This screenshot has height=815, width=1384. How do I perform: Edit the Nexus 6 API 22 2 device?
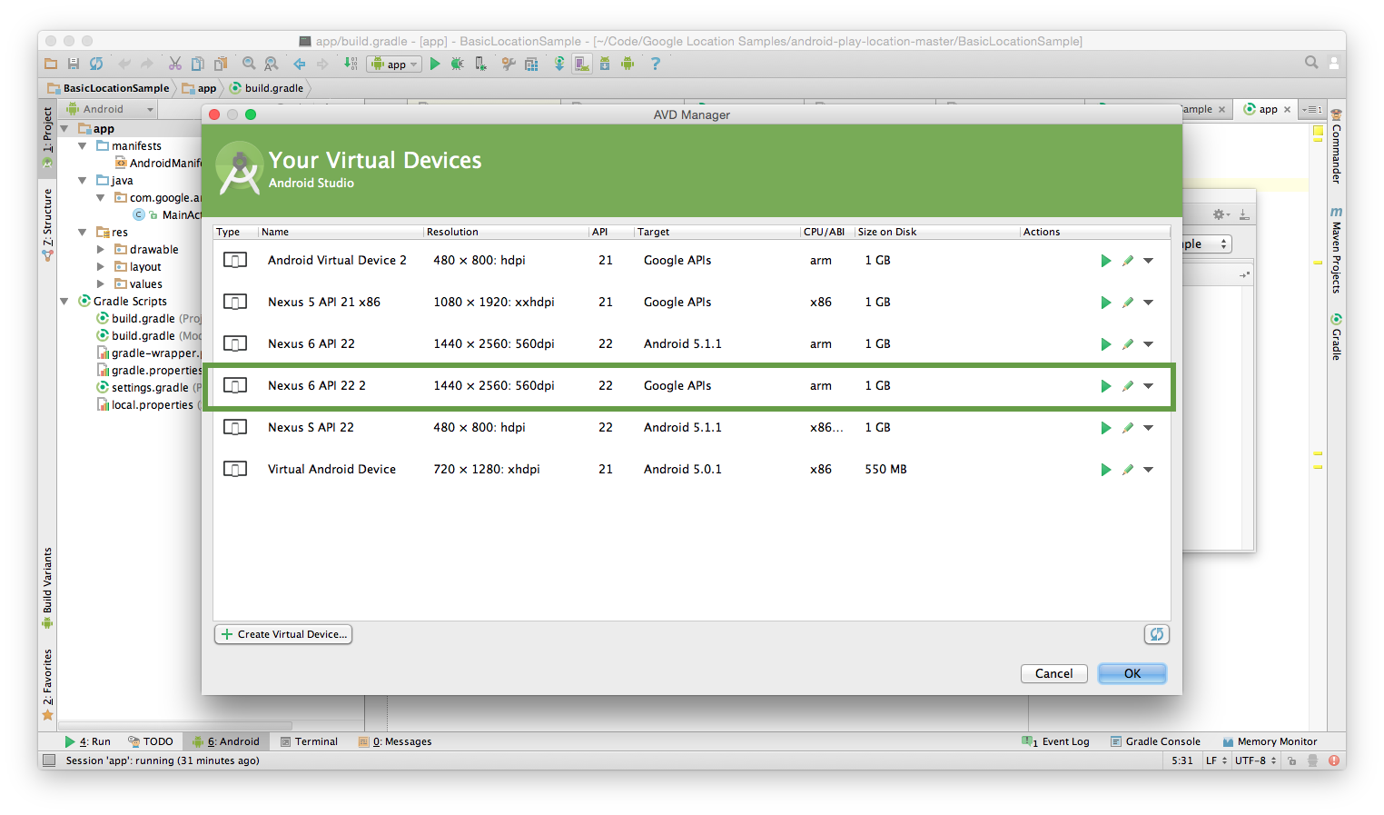[x=1127, y=386]
